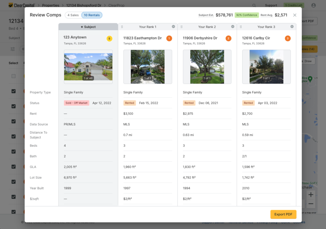
Task: Click the Rented tag for Derbyshire Dr
Action: tap(189, 103)
